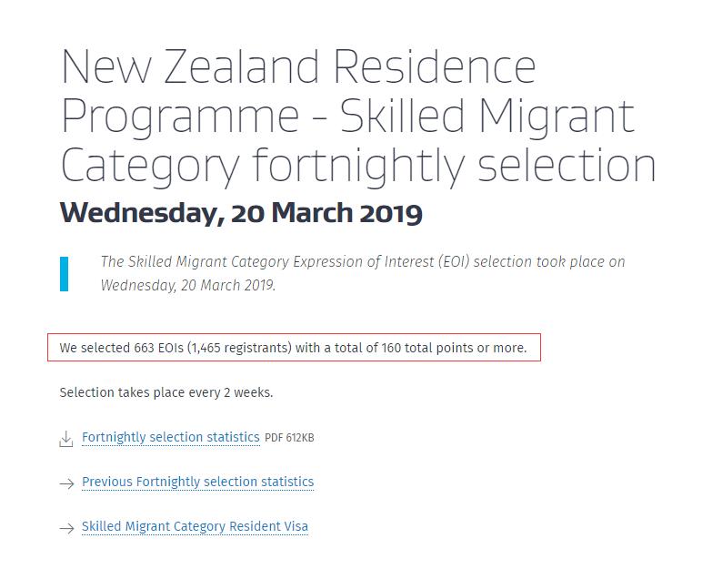Click the download icon beside Fortnightly selection statistics

[x=65, y=439]
